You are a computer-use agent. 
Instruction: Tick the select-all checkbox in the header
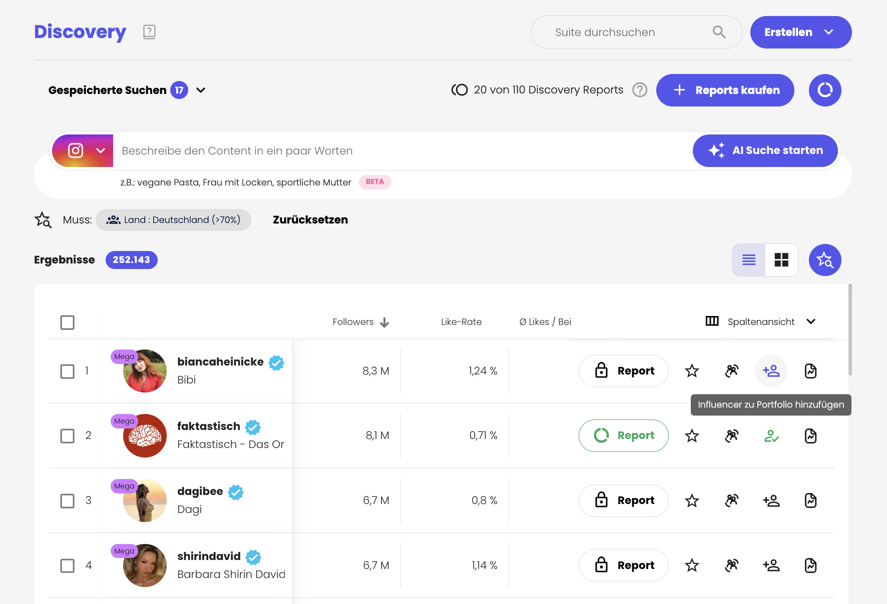68,322
